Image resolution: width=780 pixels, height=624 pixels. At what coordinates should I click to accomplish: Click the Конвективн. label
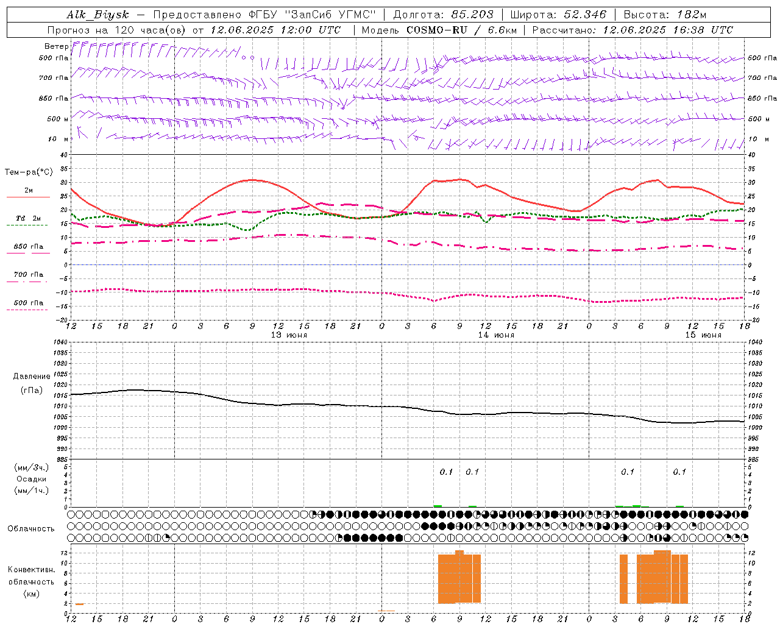[31, 570]
